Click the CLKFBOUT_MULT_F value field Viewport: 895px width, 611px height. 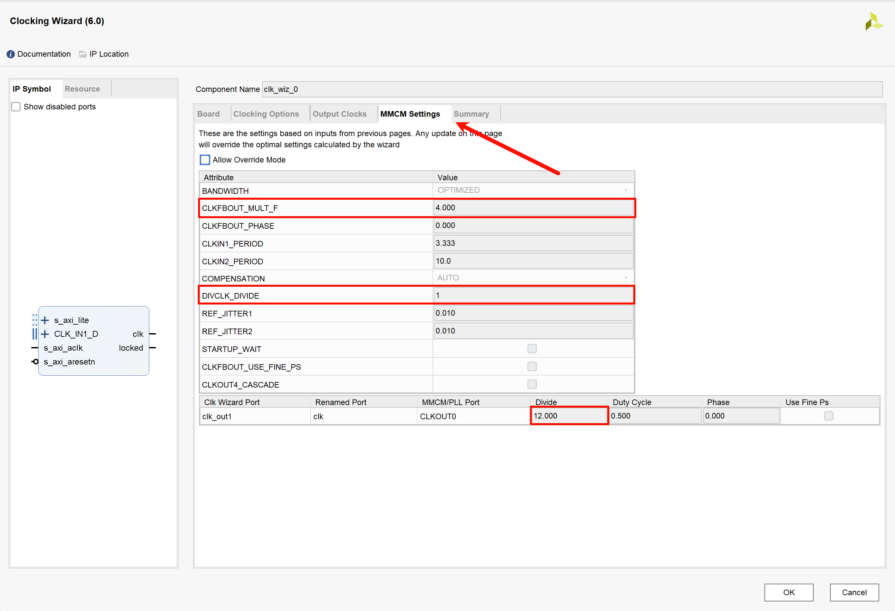(x=534, y=208)
